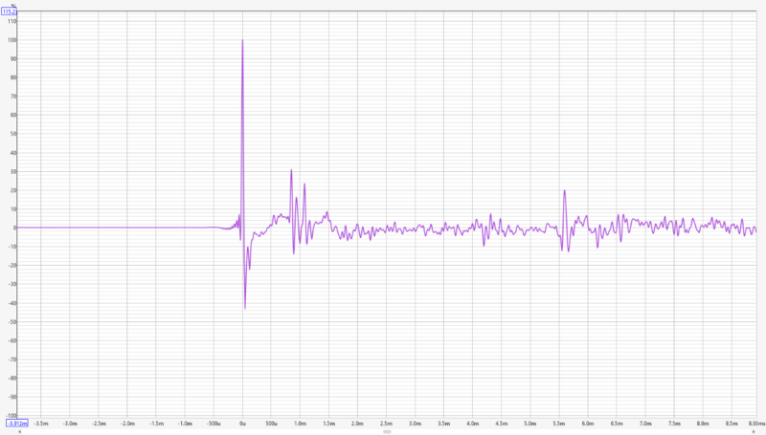Click the 0u label on the time axis

coord(242,424)
